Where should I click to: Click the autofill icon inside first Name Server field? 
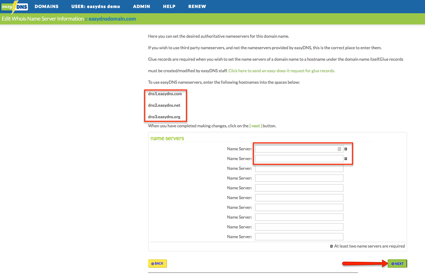point(339,149)
